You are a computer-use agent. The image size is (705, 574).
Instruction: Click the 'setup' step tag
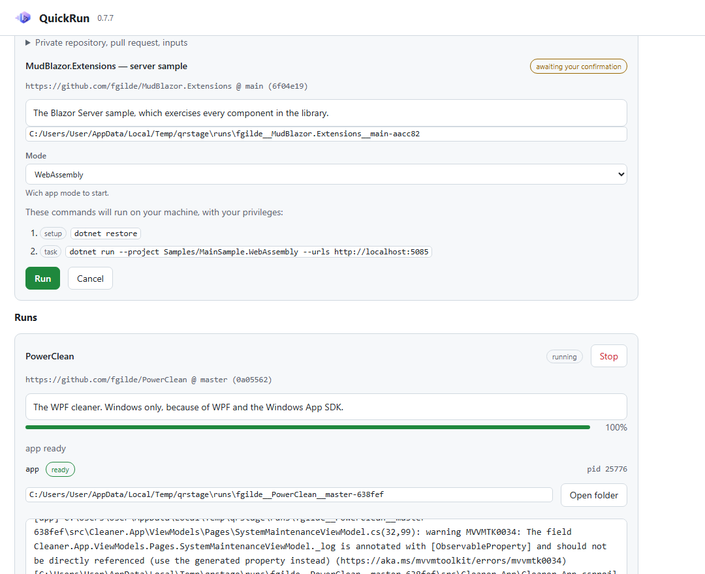pyautogui.click(x=53, y=234)
